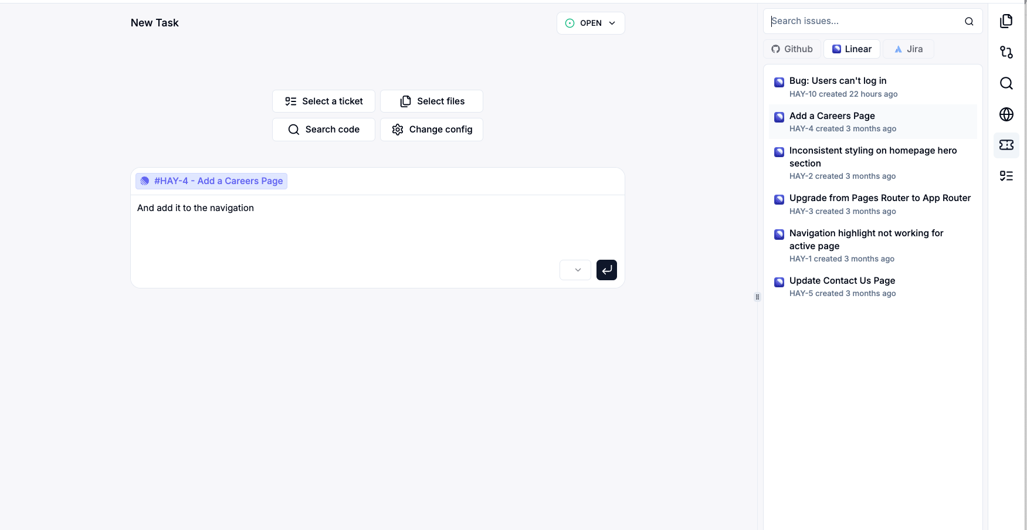Focus the Search issues input field

click(x=862, y=21)
